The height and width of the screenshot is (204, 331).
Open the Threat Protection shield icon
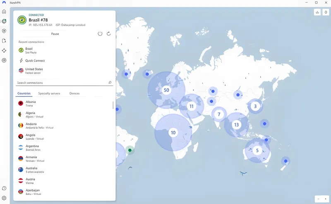[4, 31]
